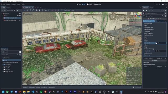Image resolution: width=168 pixels, height=94 pixels.
Task: Switch to the Import tab beside Scene
Action: point(8,7)
